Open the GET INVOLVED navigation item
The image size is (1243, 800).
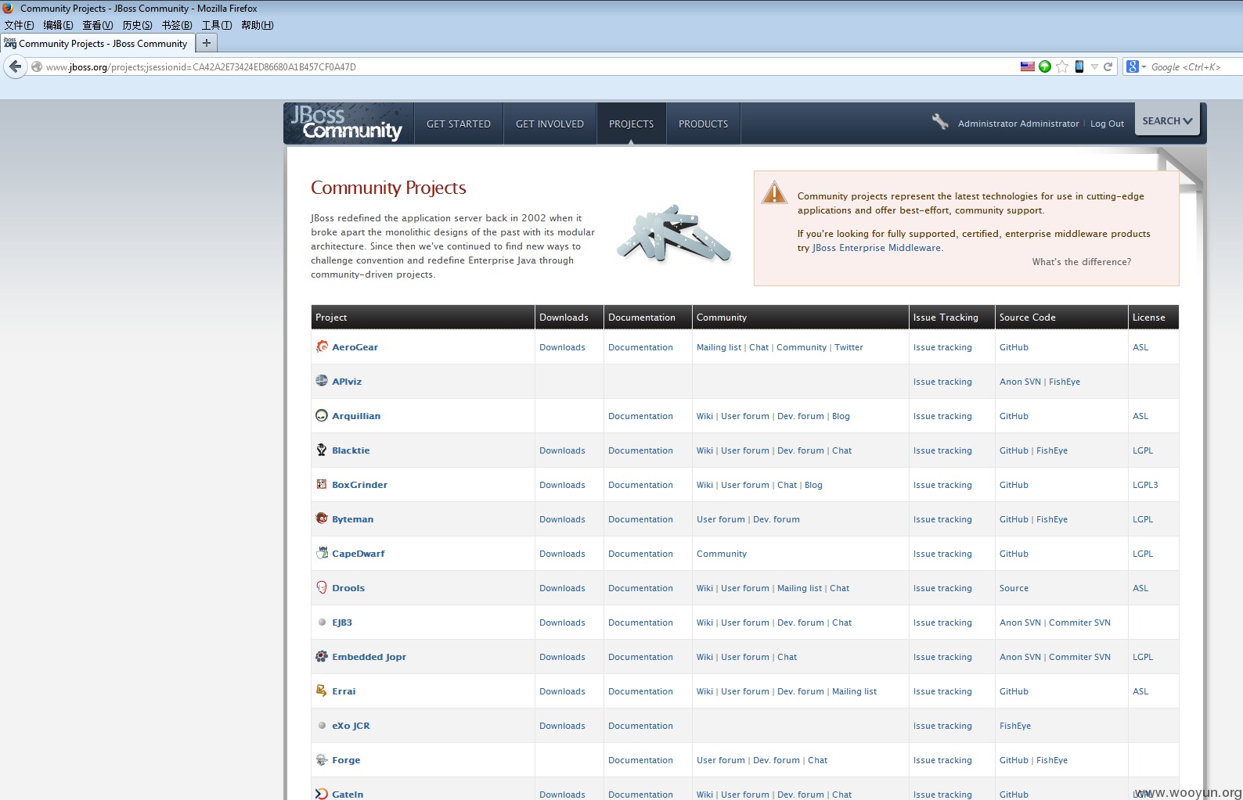pyautogui.click(x=549, y=124)
